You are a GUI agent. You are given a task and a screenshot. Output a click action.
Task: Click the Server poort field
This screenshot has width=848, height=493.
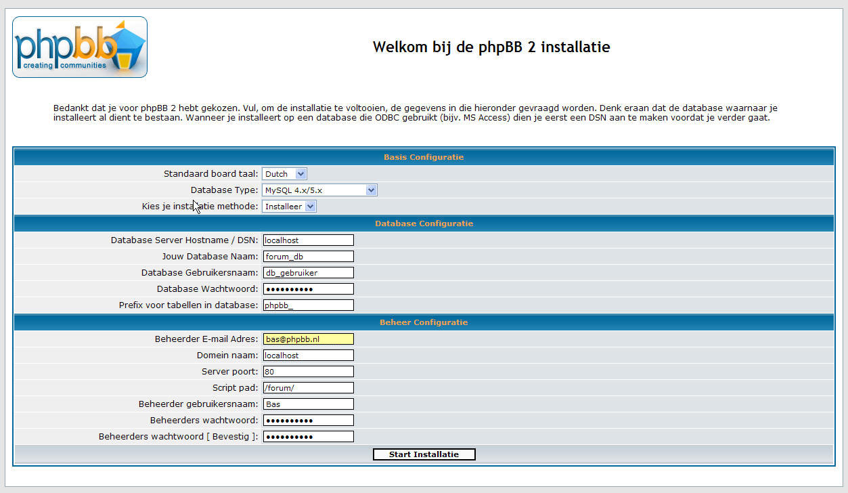[x=308, y=372]
